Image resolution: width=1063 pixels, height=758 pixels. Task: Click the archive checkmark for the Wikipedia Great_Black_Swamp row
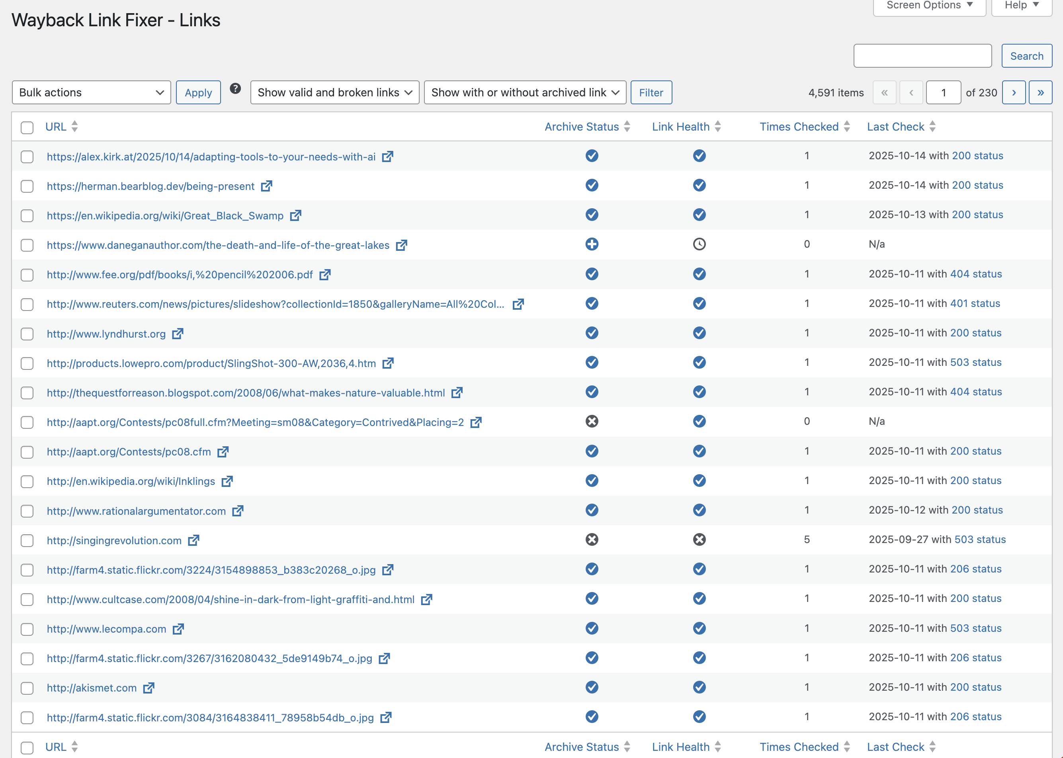tap(592, 215)
